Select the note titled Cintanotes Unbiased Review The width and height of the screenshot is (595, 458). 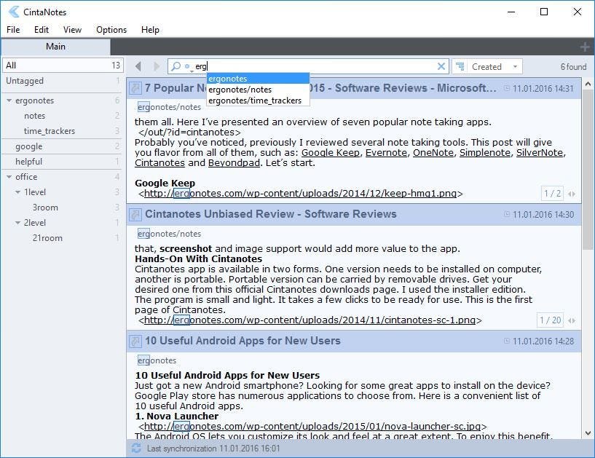click(x=271, y=214)
